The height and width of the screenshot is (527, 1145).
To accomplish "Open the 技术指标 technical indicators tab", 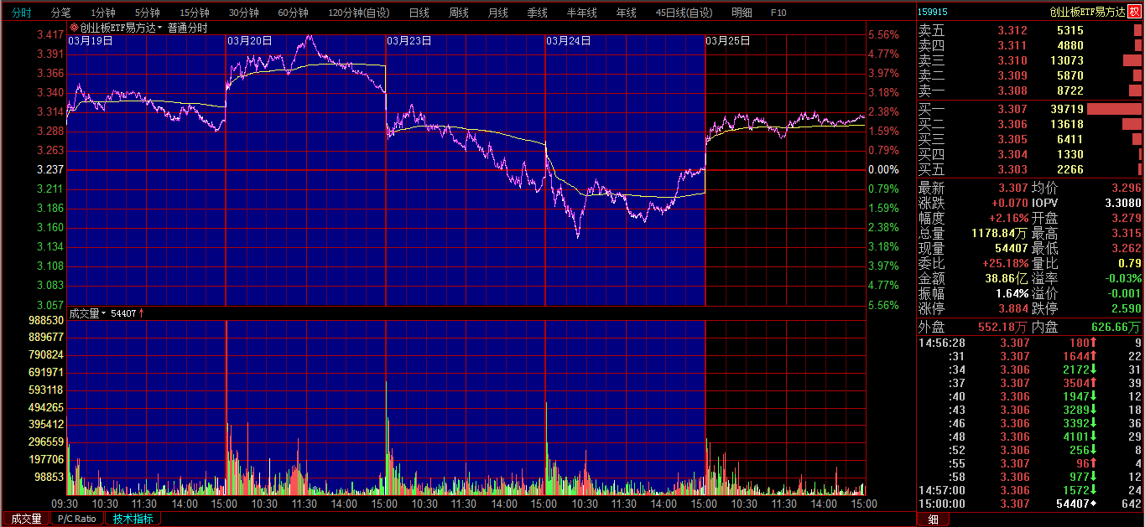I will point(133,519).
